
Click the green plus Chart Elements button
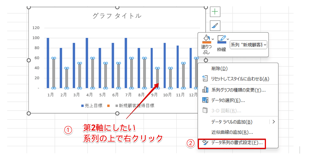pos(215,12)
